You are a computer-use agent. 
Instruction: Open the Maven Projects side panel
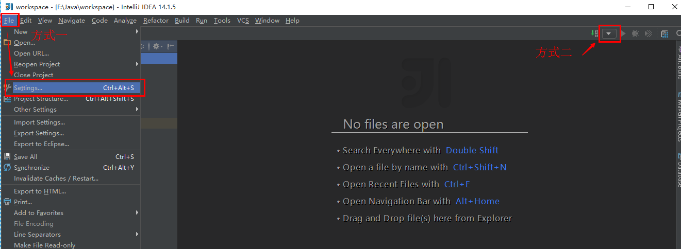click(678, 117)
